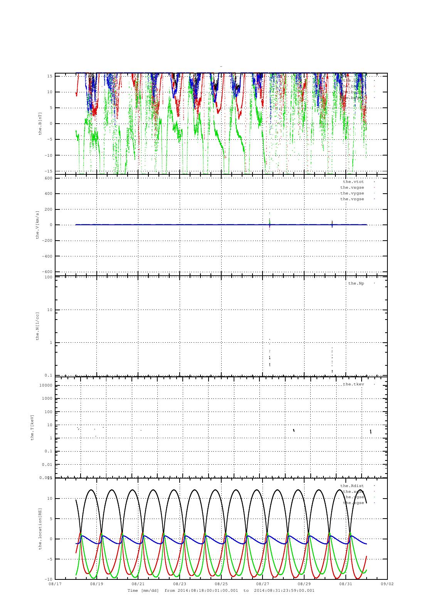Select the the.vxgse legend label

[352, 187]
